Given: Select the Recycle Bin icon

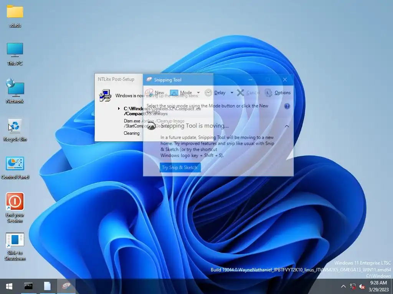Looking at the screenshot, I should tap(15, 130).
